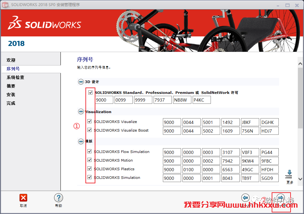Screen dimensions: 304x214
Task: Toggle the SOLIDWORKS Simulation checkbox
Action: tap(89, 177)
